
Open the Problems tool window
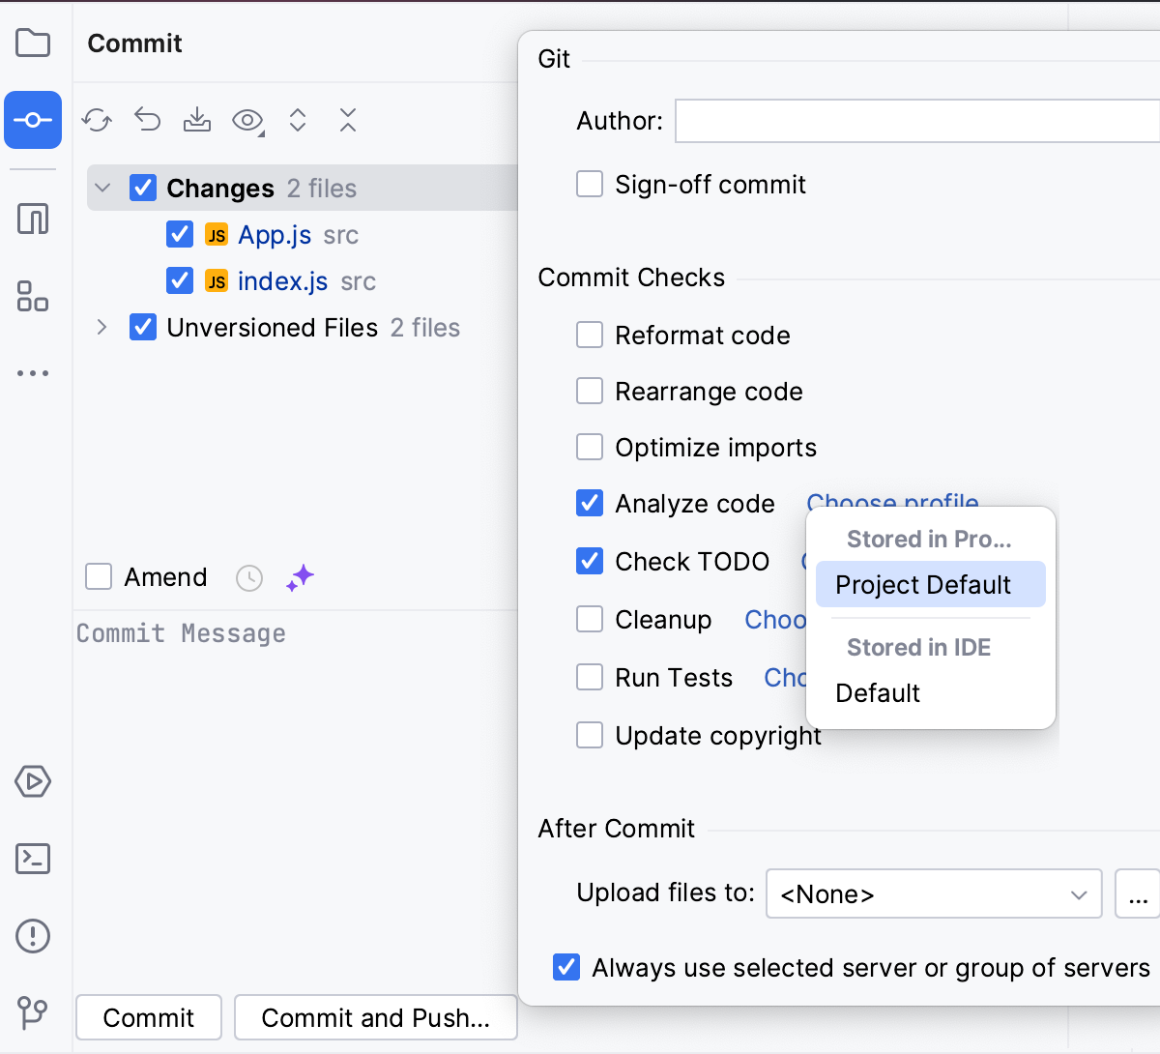[33, 936]
